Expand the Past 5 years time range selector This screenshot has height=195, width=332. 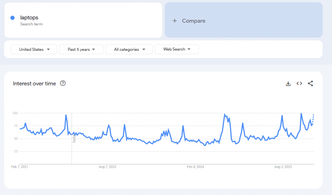pyautogui.click(x=81, y=49)
